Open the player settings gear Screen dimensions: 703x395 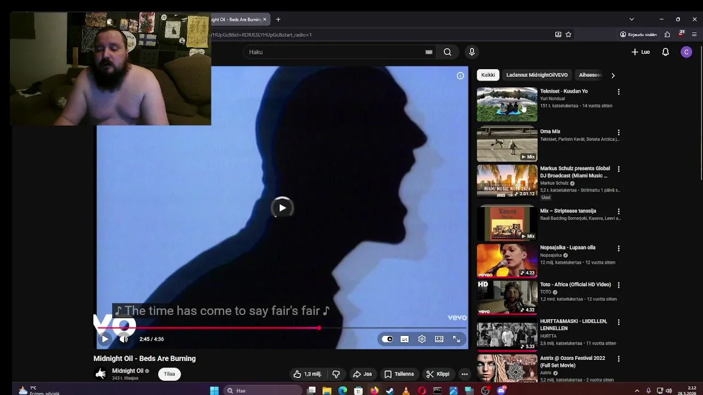click(422, 339)
